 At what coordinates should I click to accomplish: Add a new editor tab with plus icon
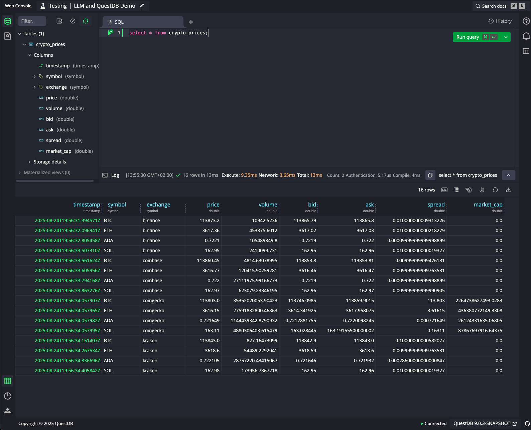click(191, 22)
